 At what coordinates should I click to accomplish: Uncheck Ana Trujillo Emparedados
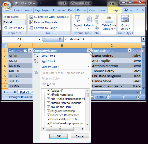coord(48,99)
